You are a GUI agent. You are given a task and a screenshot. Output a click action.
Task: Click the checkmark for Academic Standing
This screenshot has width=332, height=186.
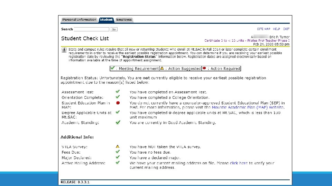[118, 122]
